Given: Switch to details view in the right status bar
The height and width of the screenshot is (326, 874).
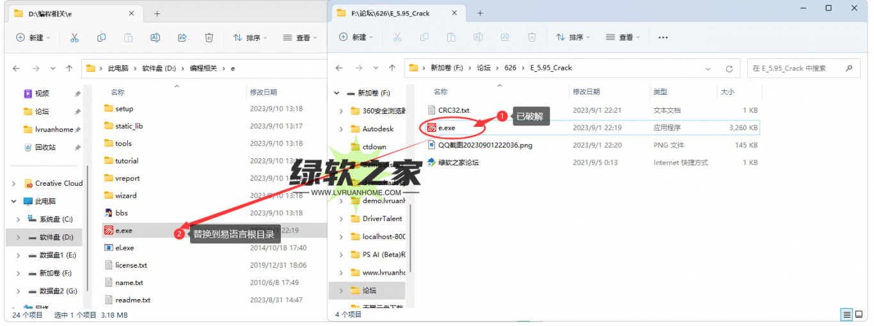Looking at the screenshot, I should (x=846, y=314).
